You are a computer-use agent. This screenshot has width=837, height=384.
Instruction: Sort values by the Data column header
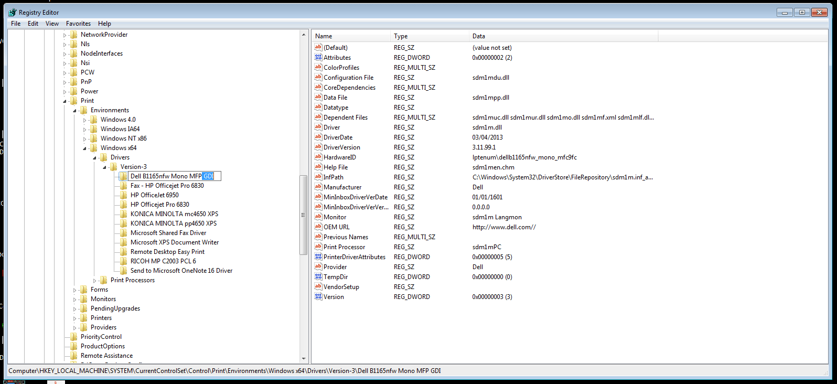(x=564, y=36)
